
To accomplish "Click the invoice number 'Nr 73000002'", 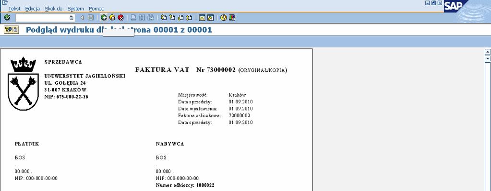I will coord(216,70).
